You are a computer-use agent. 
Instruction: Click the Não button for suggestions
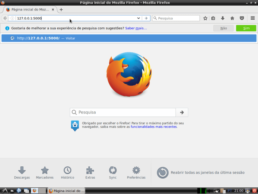pos(223,28)
